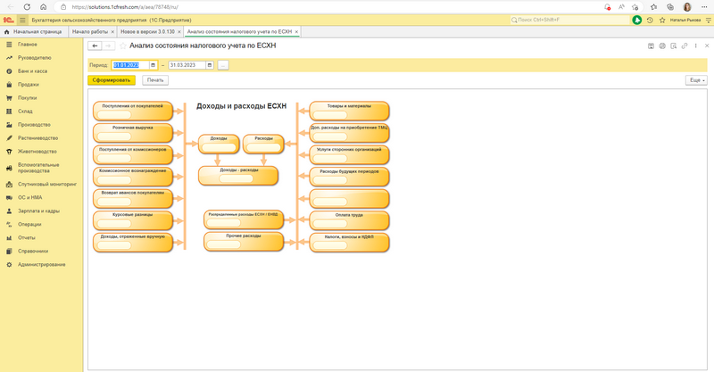Image resolution: width=714 pixels, height=372 pixels.
Task: Close the Анализ состояния налогового учета tab
Action: [x=296, y=31]
